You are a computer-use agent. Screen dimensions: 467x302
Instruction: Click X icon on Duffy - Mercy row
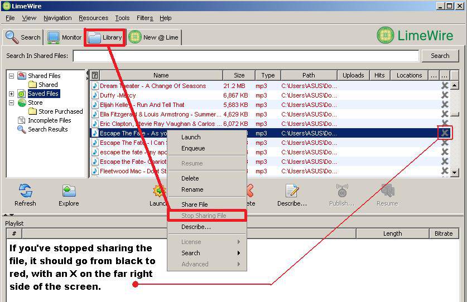[x=445, y=95]
